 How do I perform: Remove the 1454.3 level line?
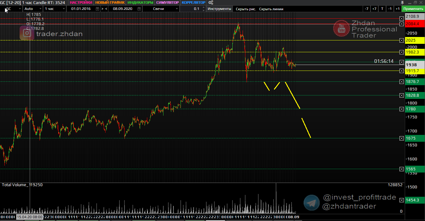pos(402,200)
